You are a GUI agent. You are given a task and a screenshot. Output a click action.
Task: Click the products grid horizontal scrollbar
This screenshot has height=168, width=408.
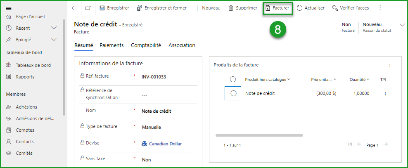(x=259, y=135)
